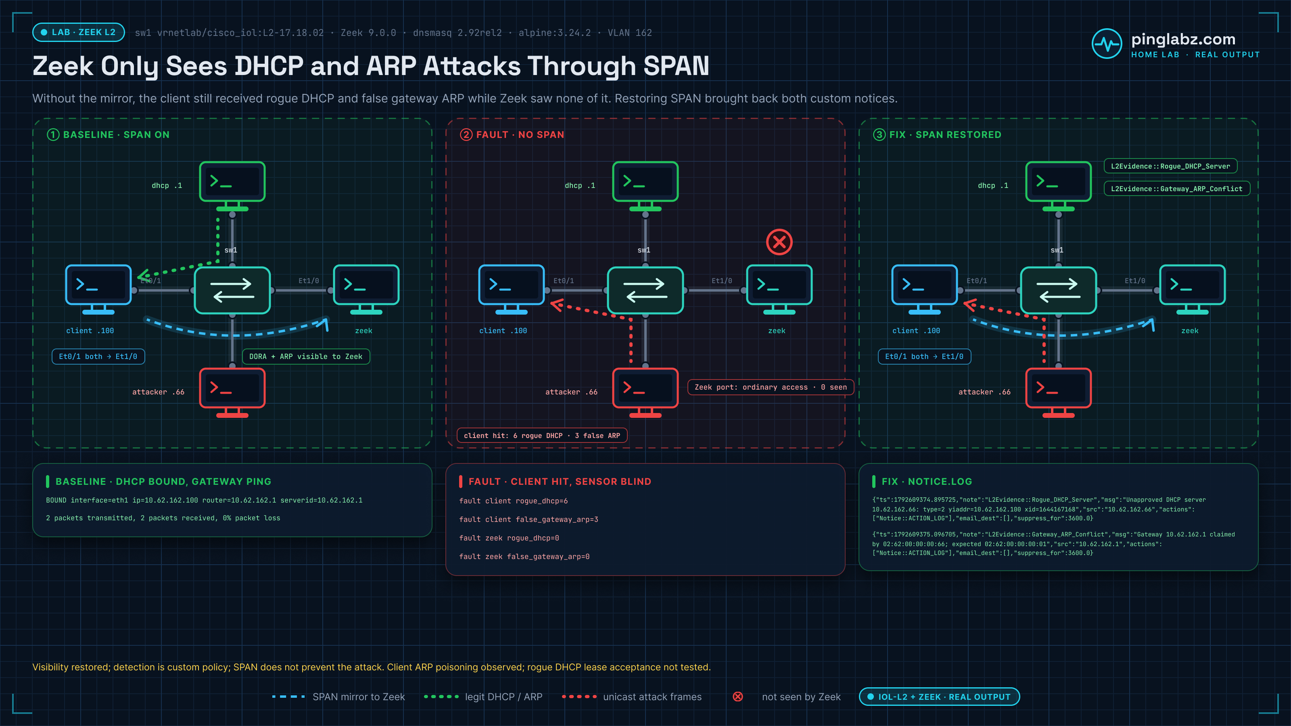Click the SPAN mirror to Zeek legend entry
1291x726 pixels.
[x=338, y=697]
